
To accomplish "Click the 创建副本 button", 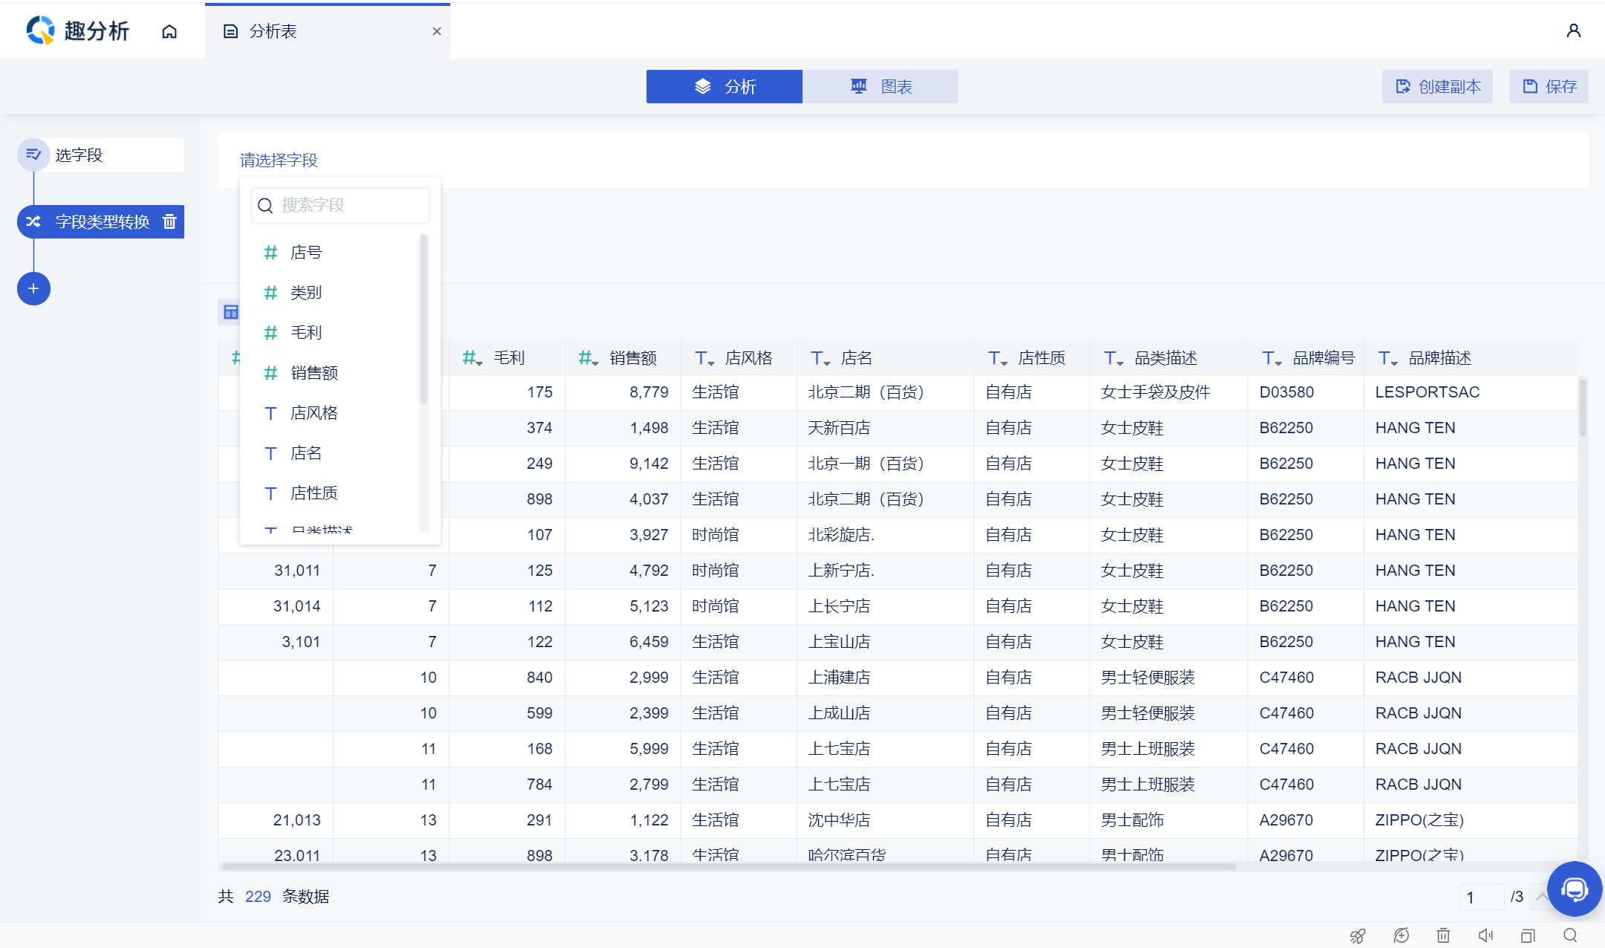I will [1437, 87].
